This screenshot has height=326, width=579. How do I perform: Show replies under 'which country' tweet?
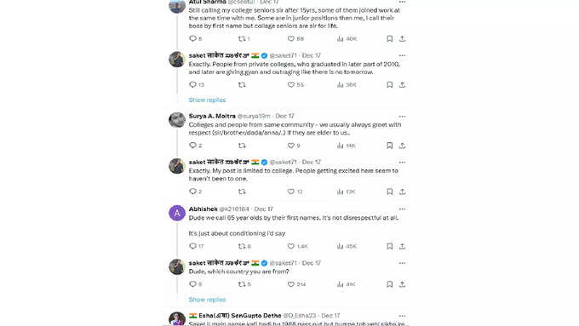tap(207, 300)
